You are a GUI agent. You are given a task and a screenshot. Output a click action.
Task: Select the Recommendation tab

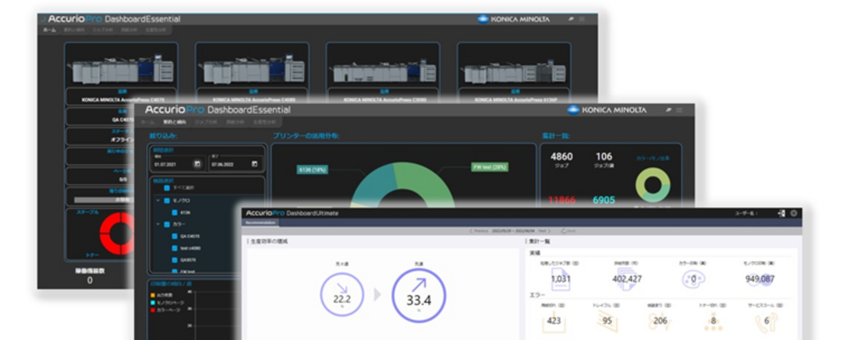260,222
